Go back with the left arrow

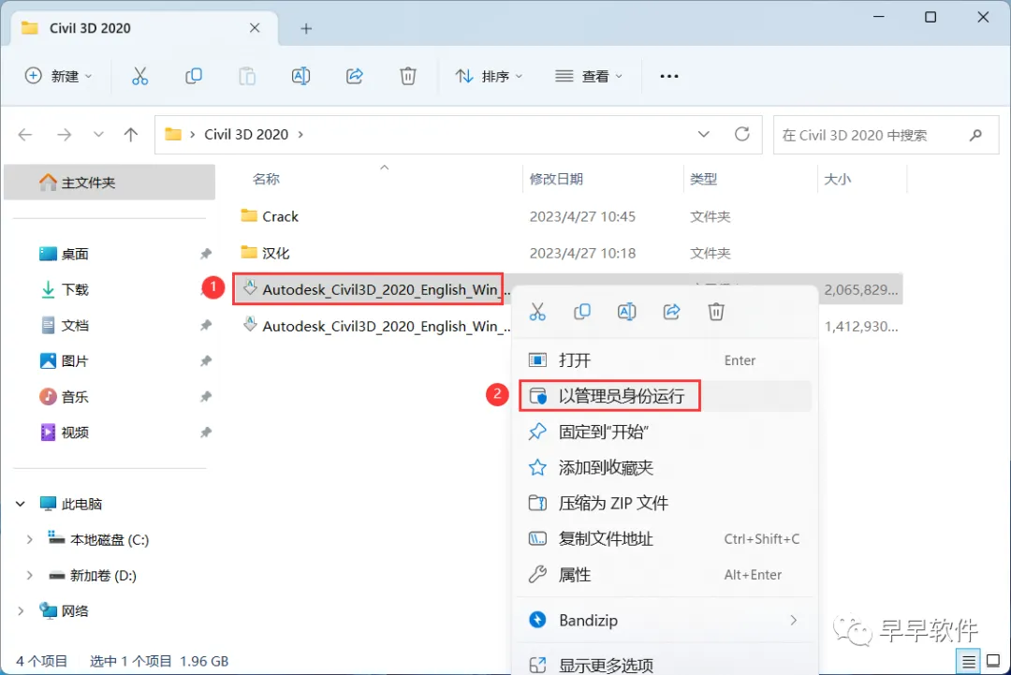25,135
